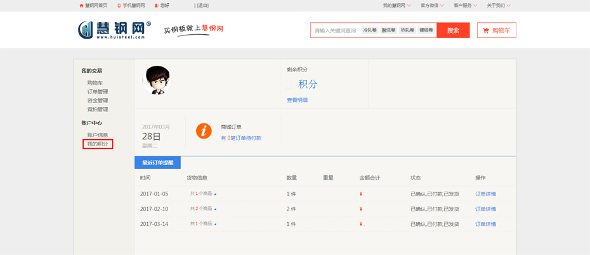The width and height of the screenshot is (590, 255).
Task: Expand goods info for the 2017-01-05 order
Action: 215,194
